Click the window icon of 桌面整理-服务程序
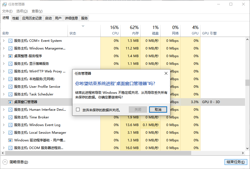This screenshot has height=169, width=250. 10,56
